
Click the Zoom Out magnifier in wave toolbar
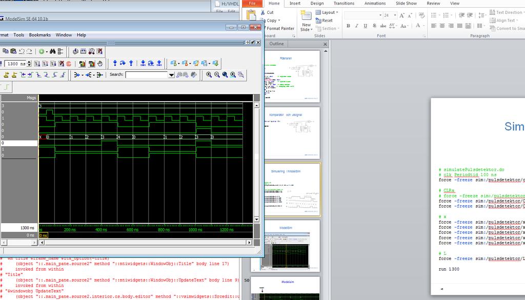(217, 75)
